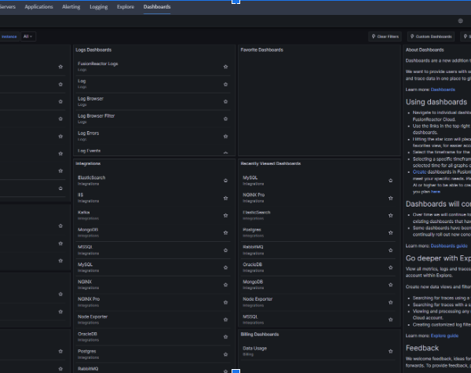Star the FusionReactor Logs dashboard

click(x=225, y=67)
